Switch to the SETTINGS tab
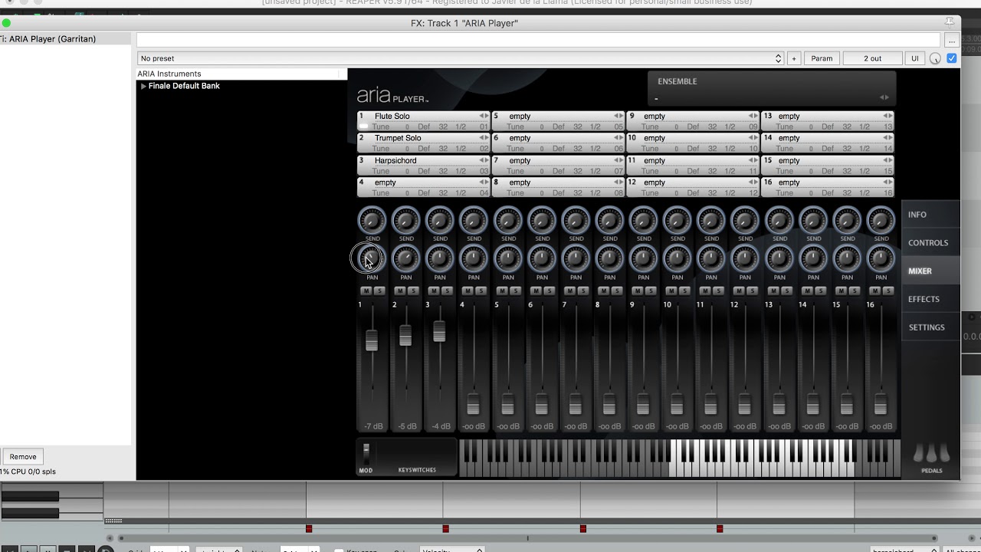Screen dimensions: 981x552 tap(930, 327)
